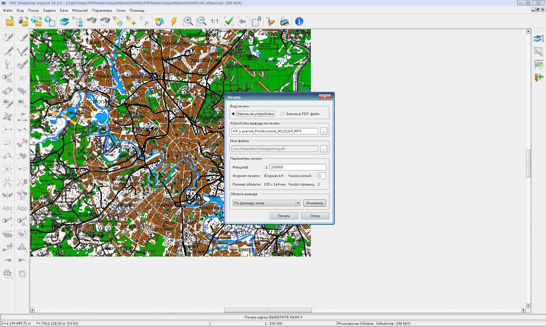
Task: Click the scale value input field
Action: [297, 167]
